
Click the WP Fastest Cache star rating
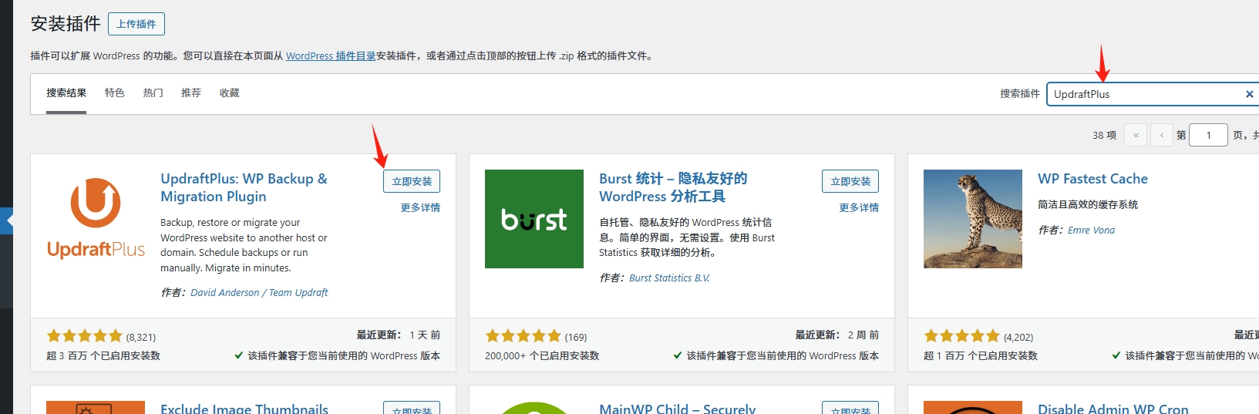pyautogui.click(x=961, y=336)
